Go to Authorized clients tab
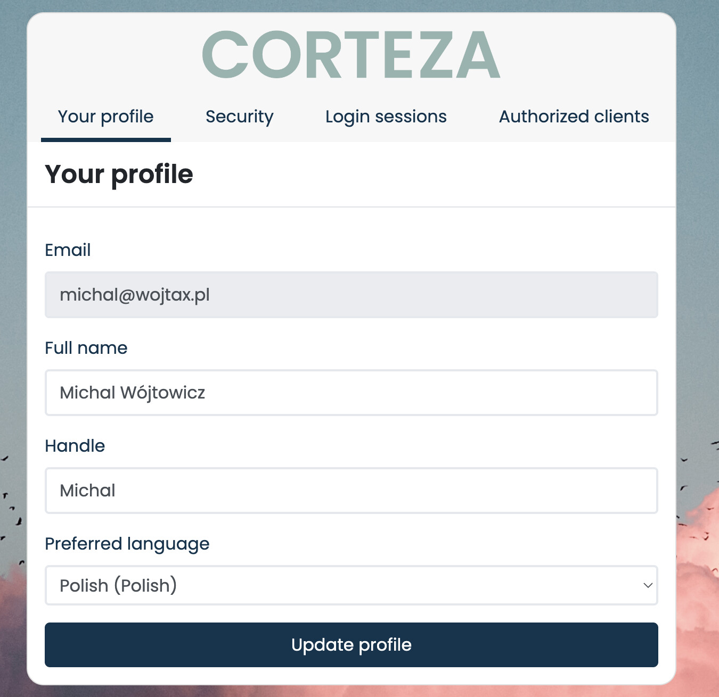 (x=574, y=117)
